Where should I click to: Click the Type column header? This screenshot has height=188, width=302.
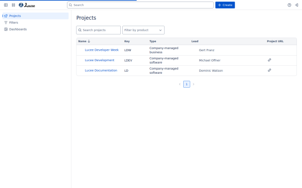[153, 41]
